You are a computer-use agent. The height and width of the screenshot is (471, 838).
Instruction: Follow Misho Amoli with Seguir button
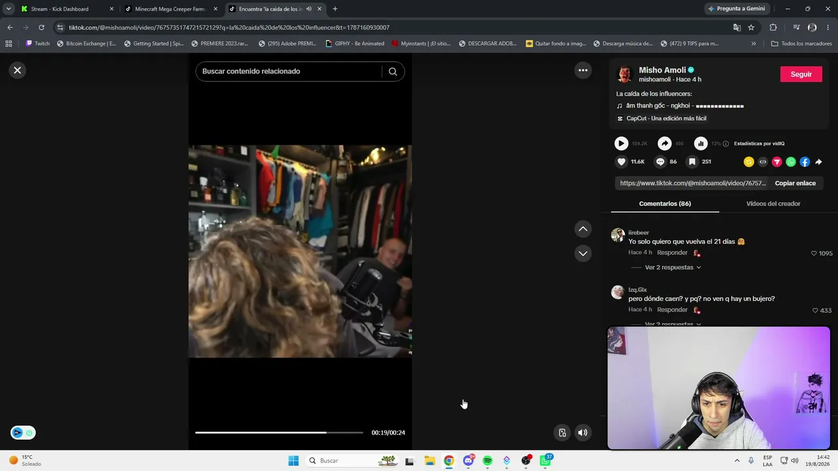pyautogui.click(x=801, y=75)
